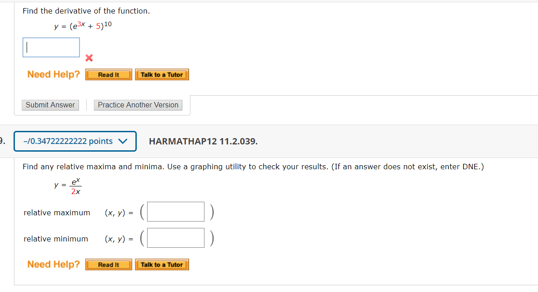
Task: Click Read It for the maxima minima problem
Action: [x=108, y=264]
